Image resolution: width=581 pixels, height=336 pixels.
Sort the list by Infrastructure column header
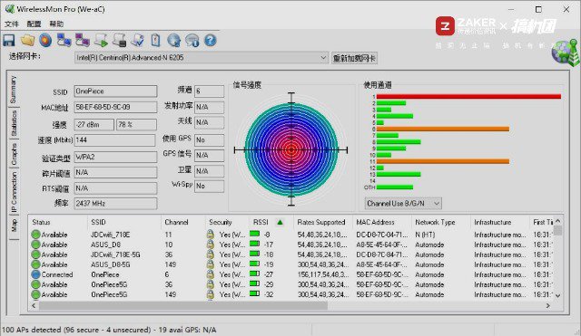coord(500,222)
